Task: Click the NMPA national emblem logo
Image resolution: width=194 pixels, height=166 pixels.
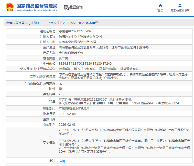Action: pos(10,7)
